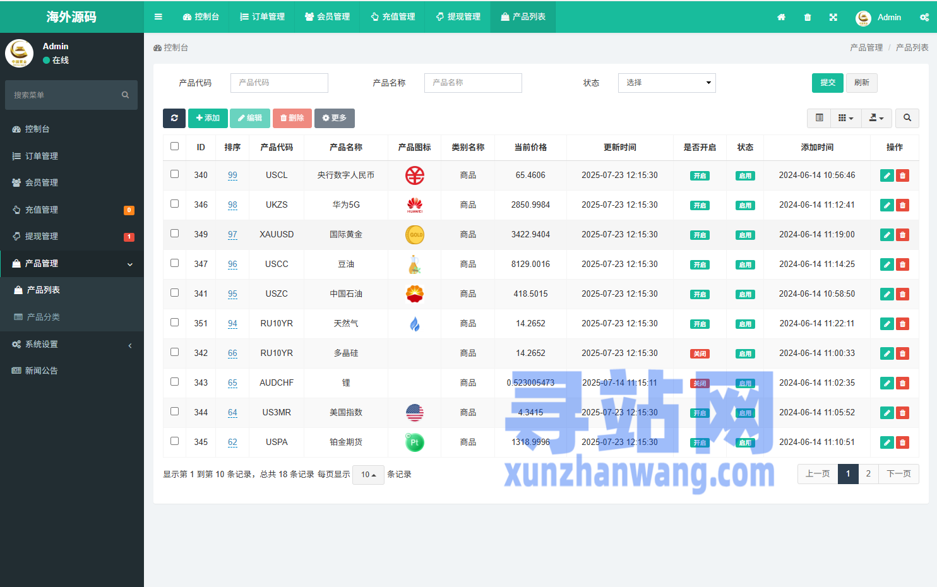This screenshot has height=587, width=937.
Task: Click the sort value 99 link
Action: [232, 175]
